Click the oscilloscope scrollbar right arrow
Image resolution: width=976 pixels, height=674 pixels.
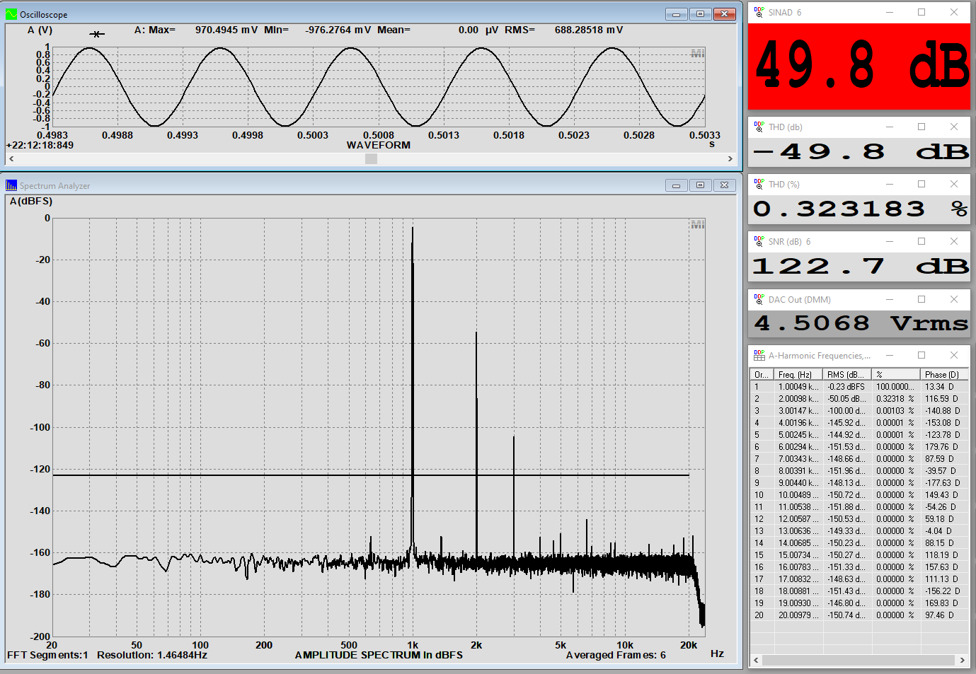tap(730, 159)
